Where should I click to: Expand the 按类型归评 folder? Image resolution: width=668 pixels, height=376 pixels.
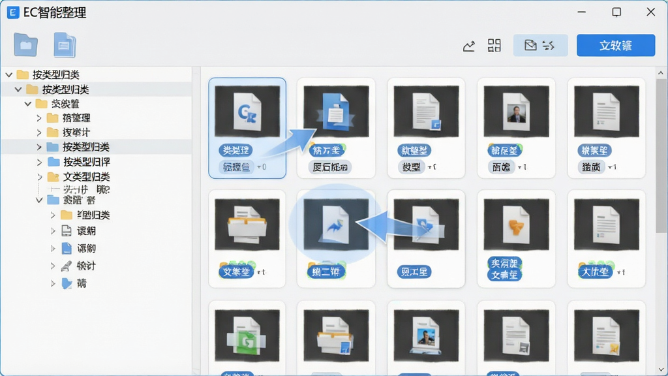[x=38, y=162]
